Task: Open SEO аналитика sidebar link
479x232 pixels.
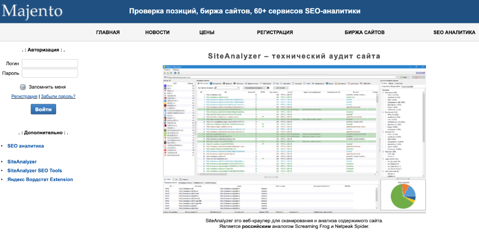Action: pos(25,146)
